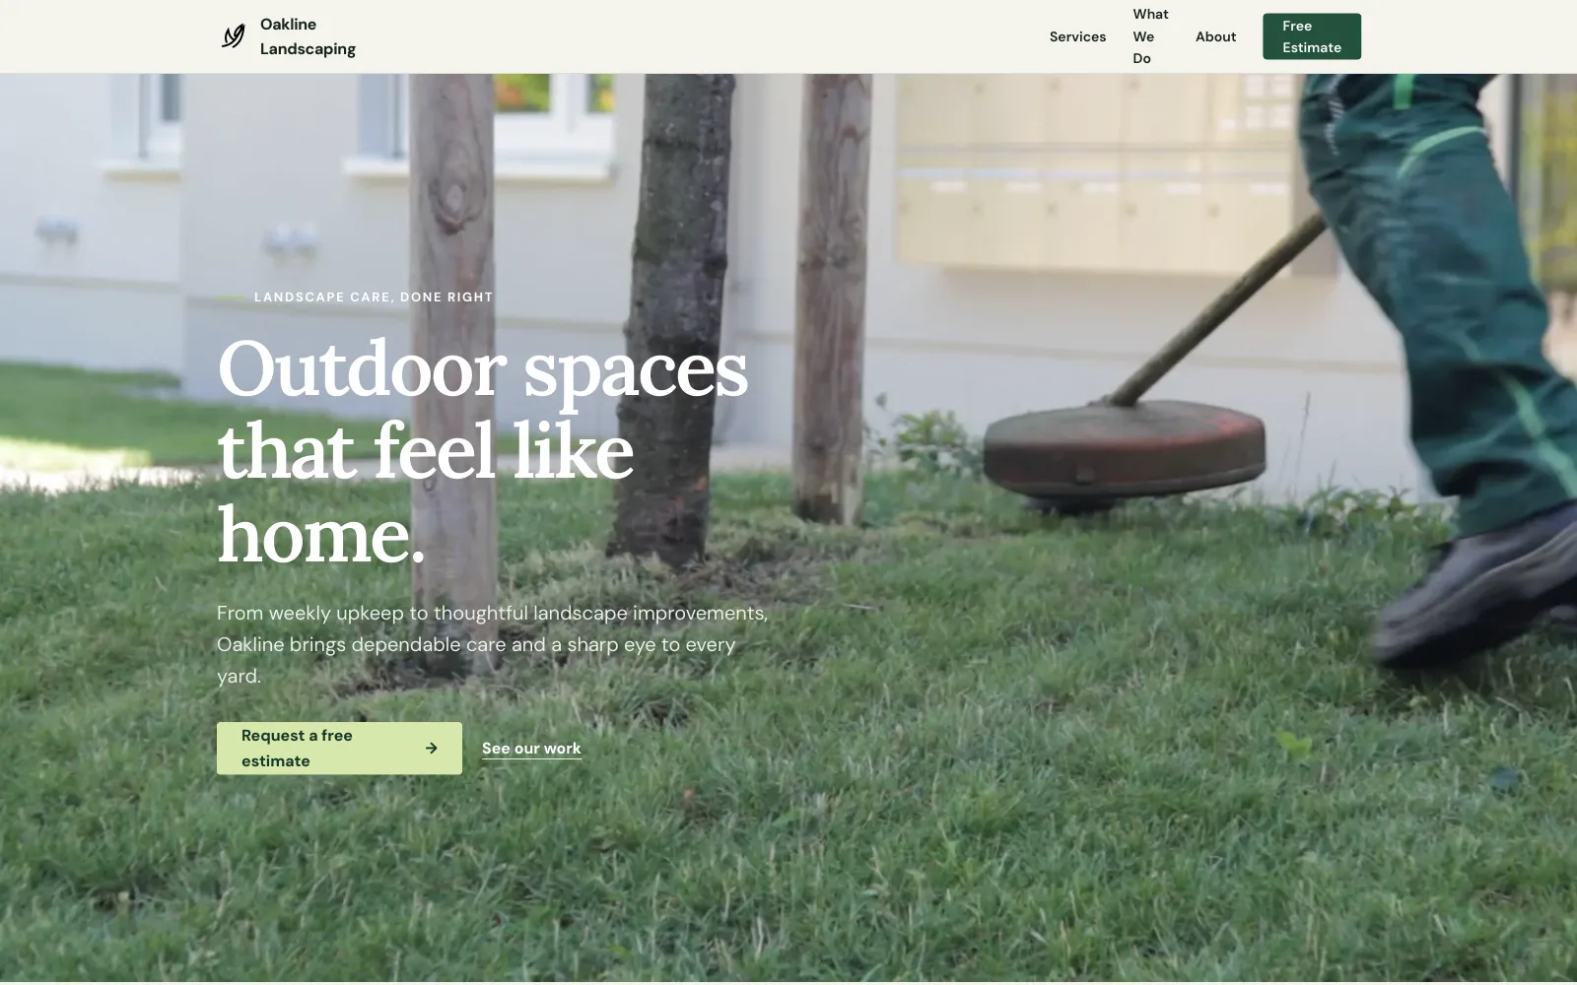Click the 'Outdoor spaces that feel like home.' heading

483,451
